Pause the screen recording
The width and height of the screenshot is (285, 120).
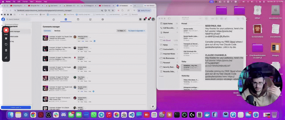pyautogui.click(x=6, y=38)
